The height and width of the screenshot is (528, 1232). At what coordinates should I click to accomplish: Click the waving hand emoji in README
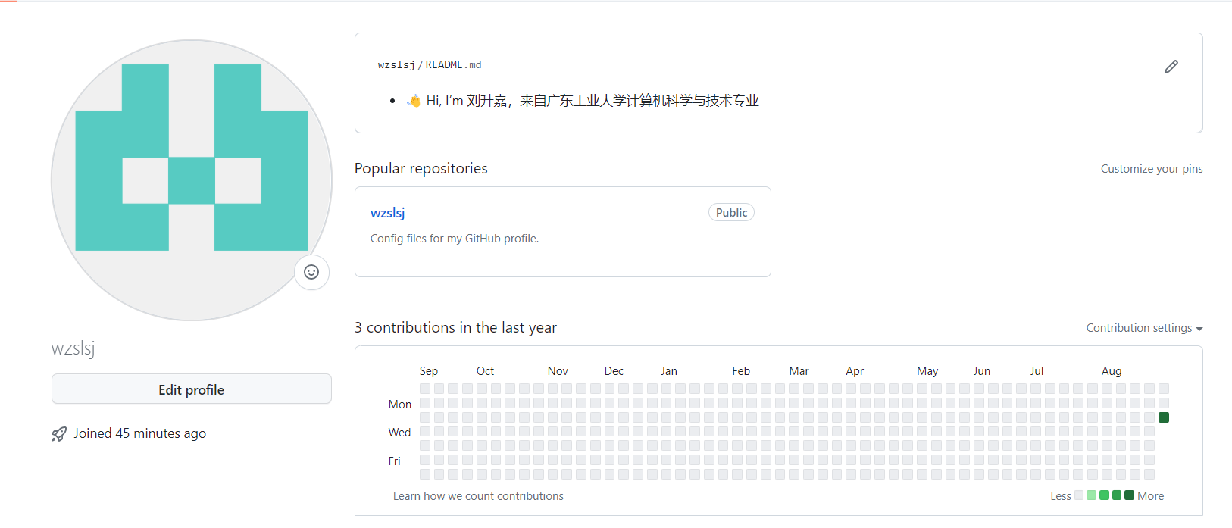[x=414, y=101]
